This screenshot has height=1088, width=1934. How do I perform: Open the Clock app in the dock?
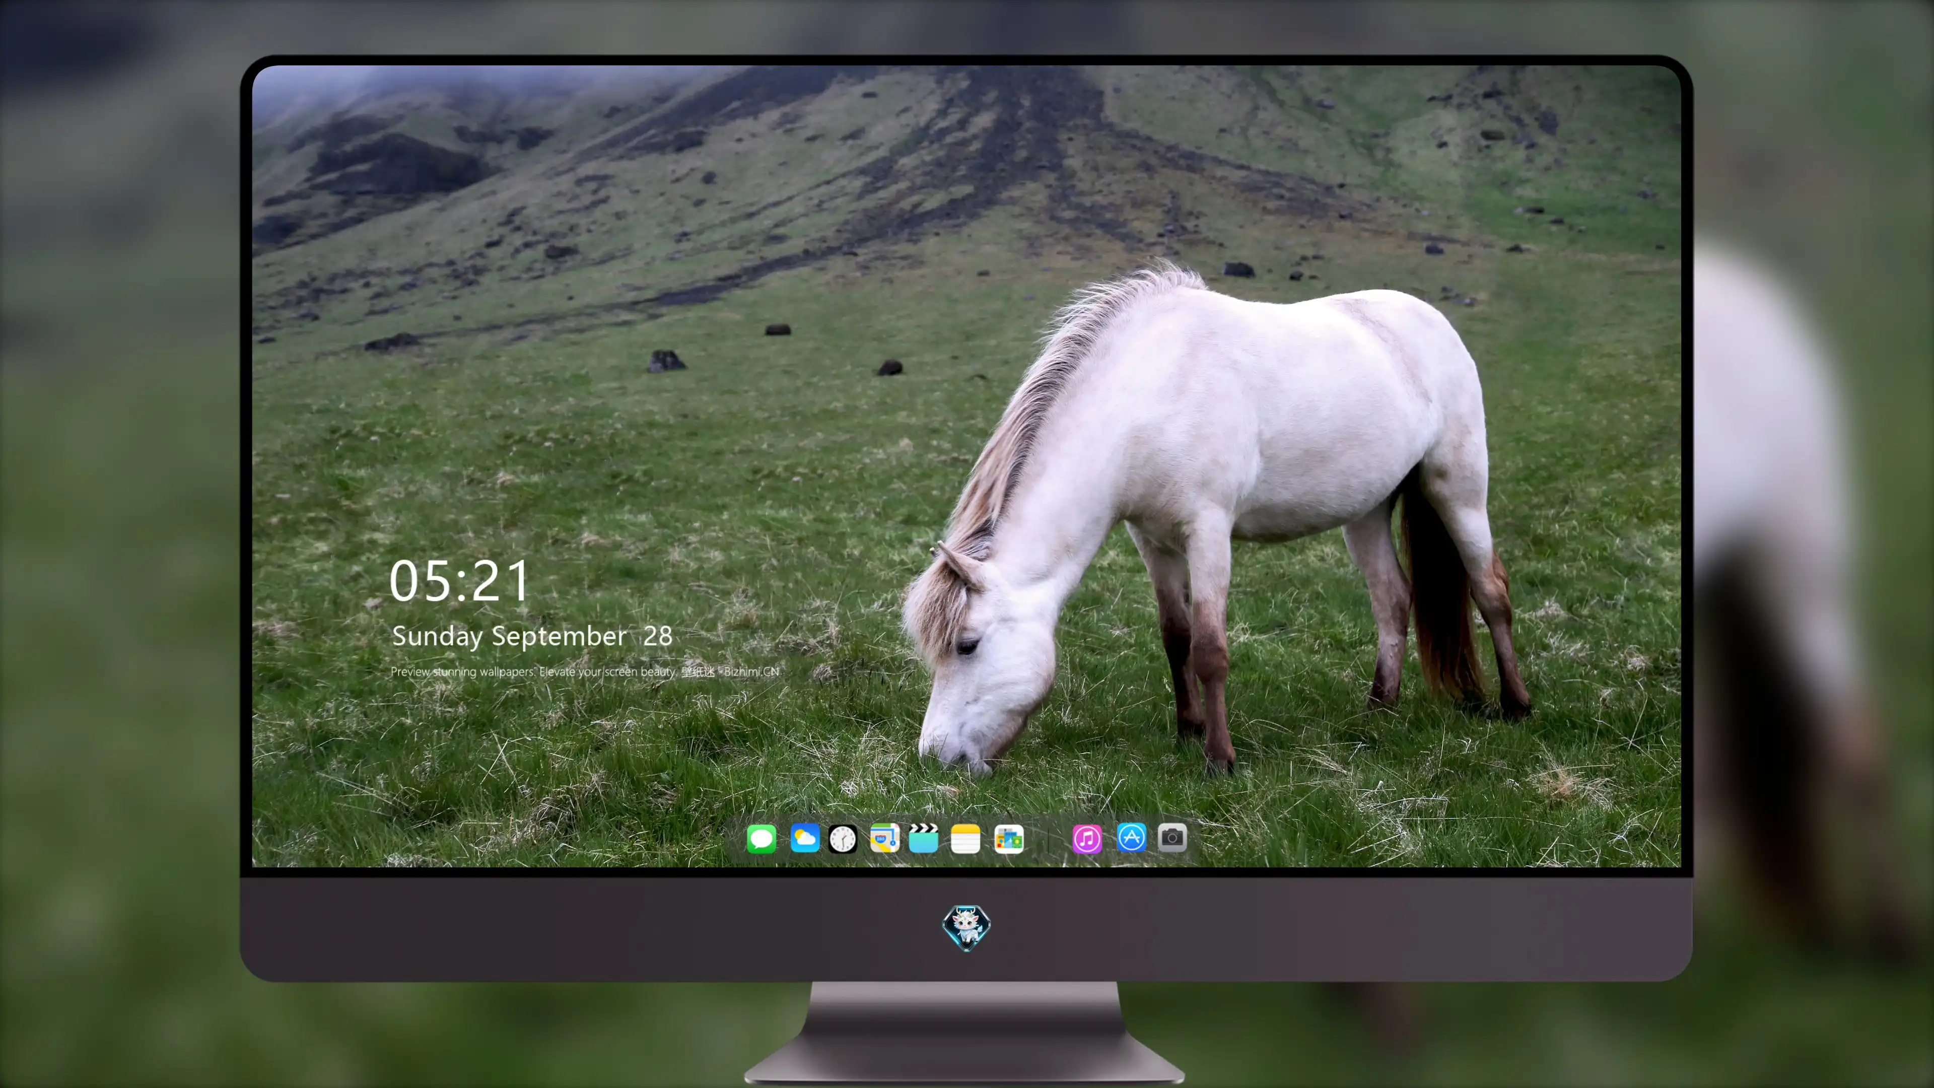click(x=843, y=839)
